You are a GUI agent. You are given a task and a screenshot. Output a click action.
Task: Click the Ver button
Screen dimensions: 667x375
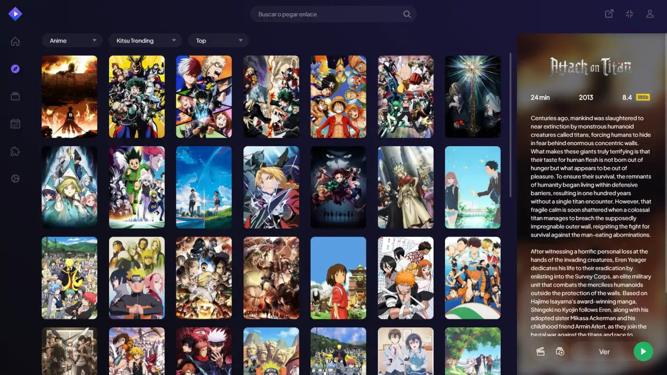(x=604, y=352)
